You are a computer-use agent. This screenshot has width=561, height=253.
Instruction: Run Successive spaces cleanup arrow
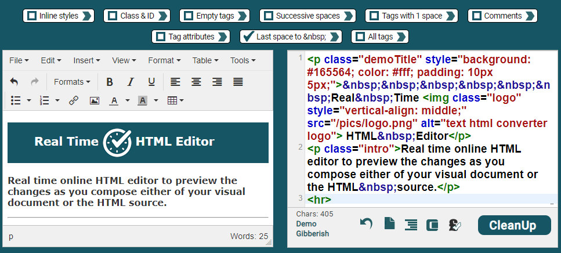pyautogui.click(x=348, y=16)
